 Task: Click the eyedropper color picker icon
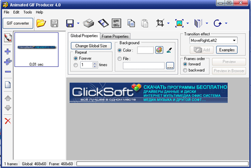pos(169,50)
